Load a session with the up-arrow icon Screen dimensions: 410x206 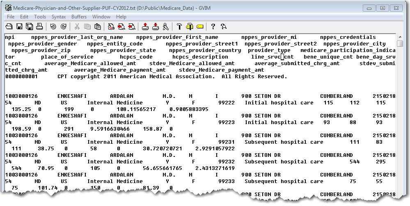145,27
